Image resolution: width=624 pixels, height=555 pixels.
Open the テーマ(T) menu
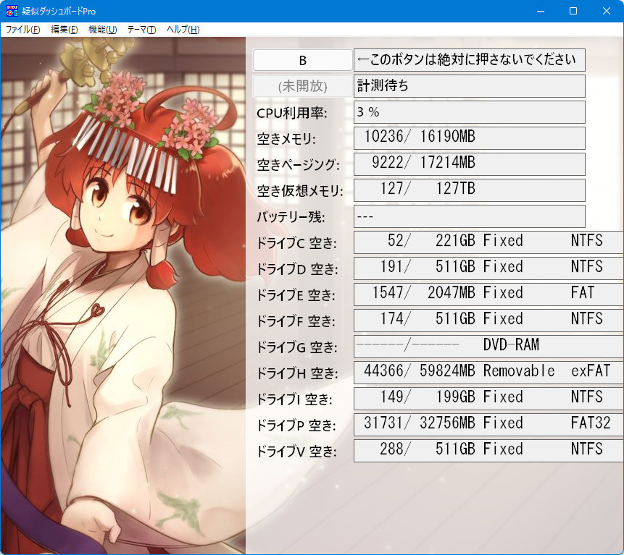tap(141, 30)
